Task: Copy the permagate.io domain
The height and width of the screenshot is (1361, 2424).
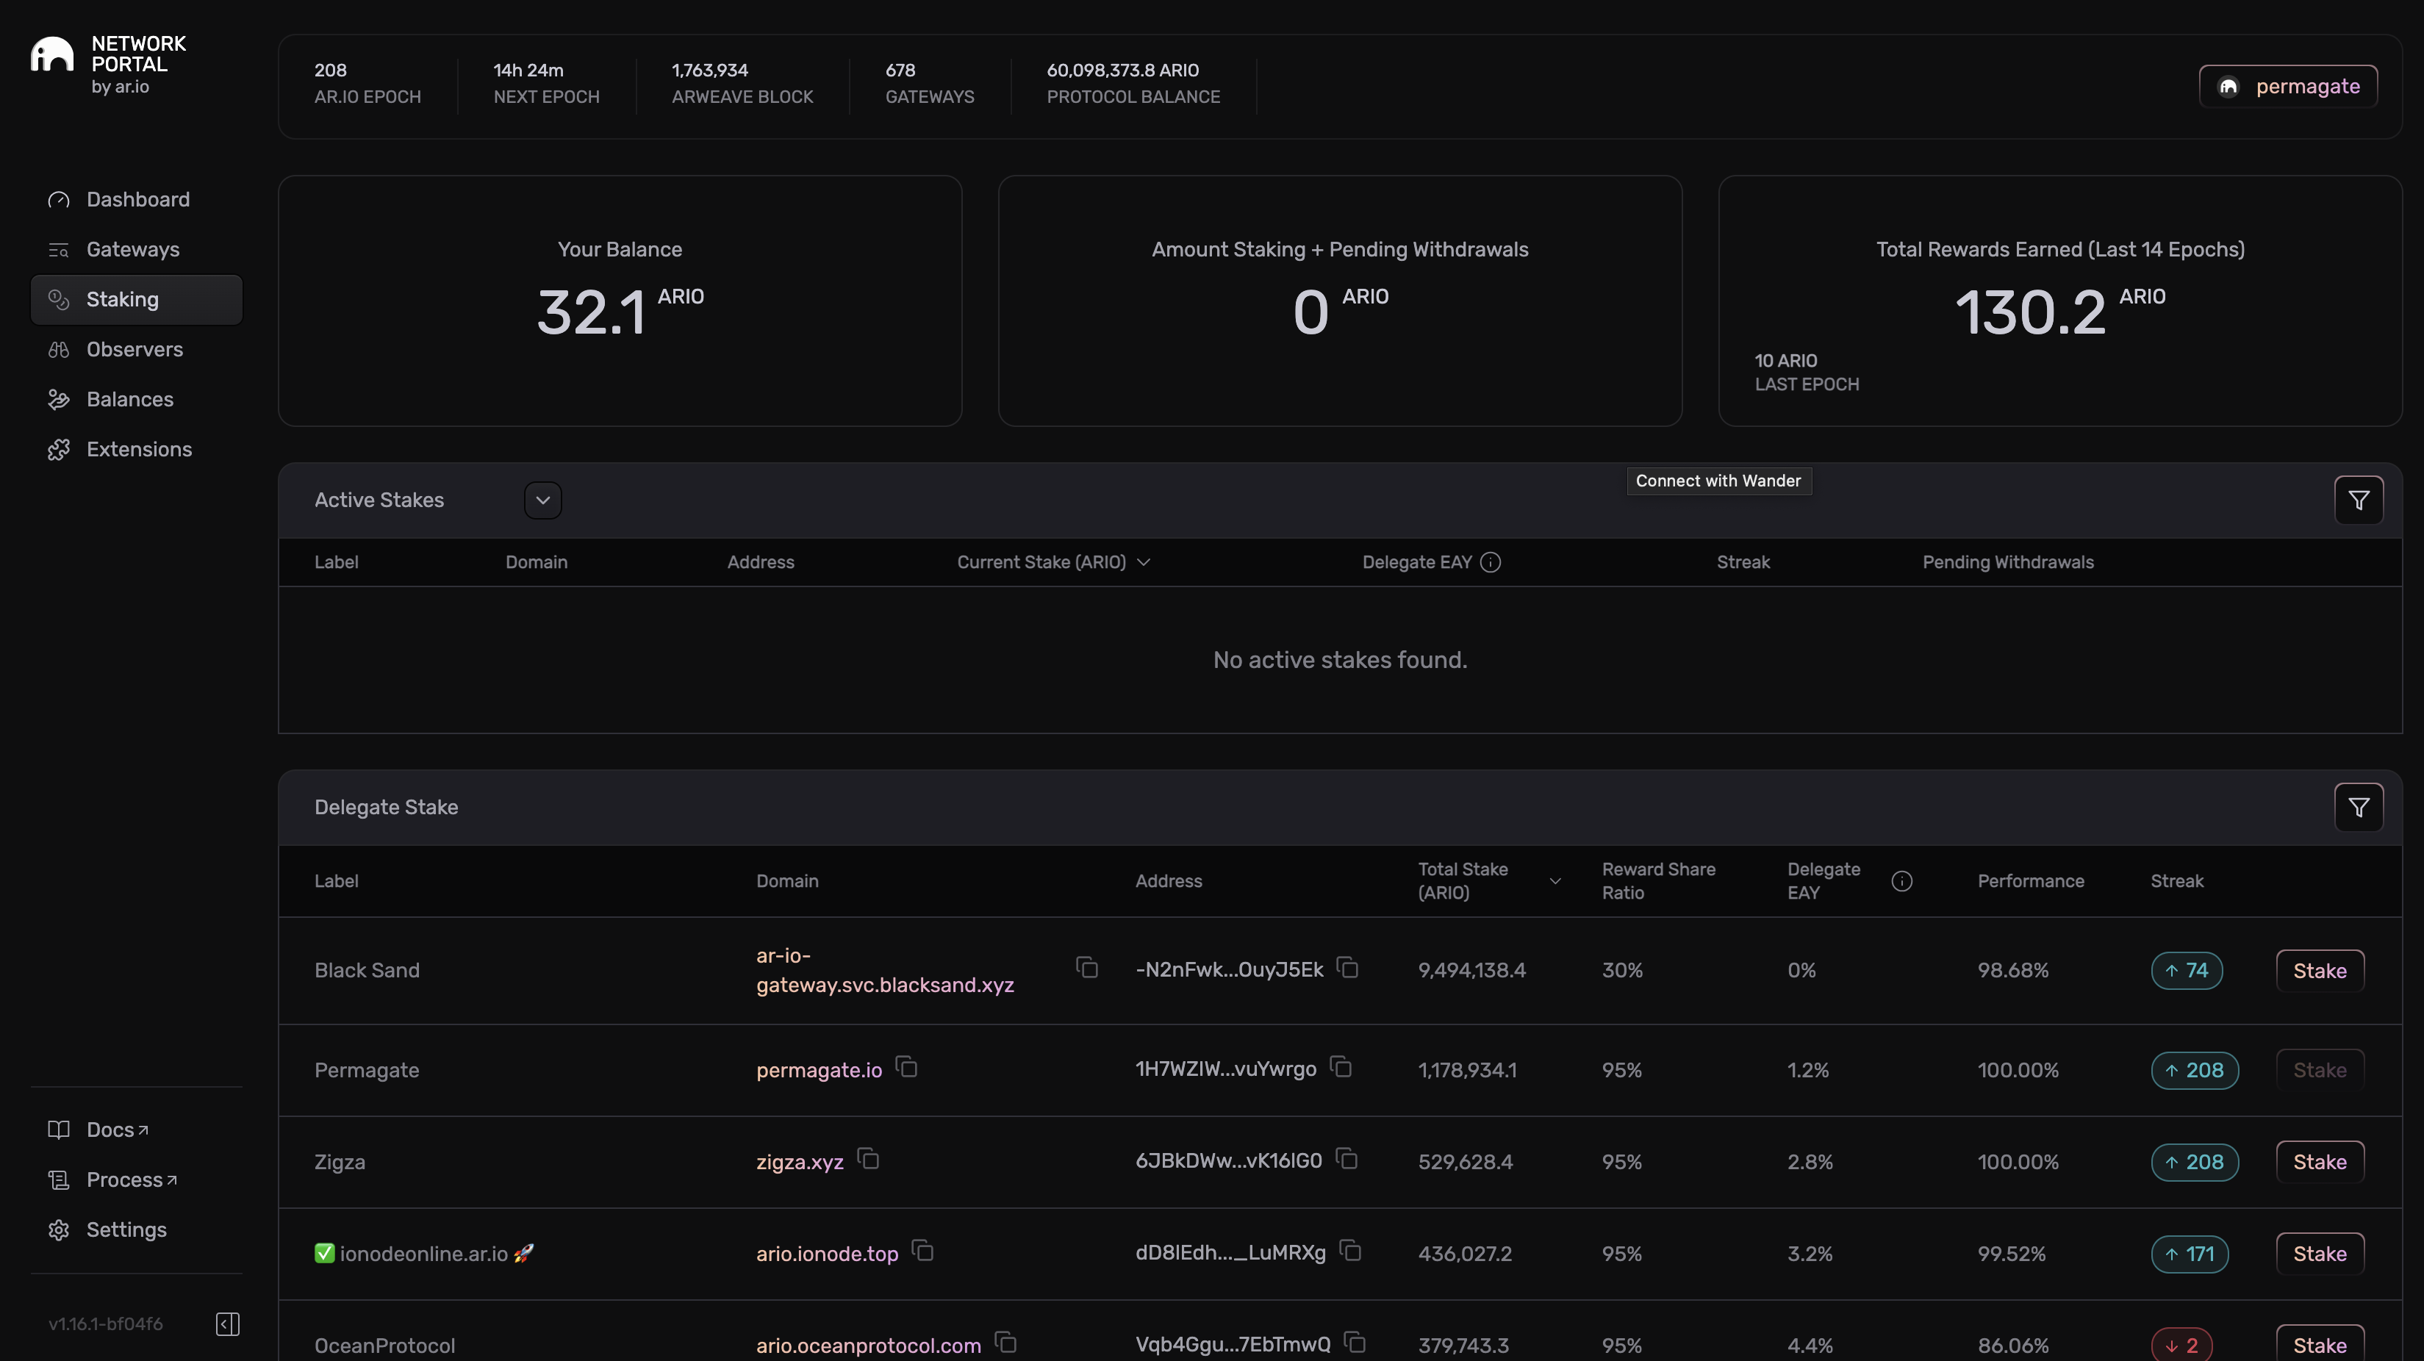Action: click(906, 1068)
